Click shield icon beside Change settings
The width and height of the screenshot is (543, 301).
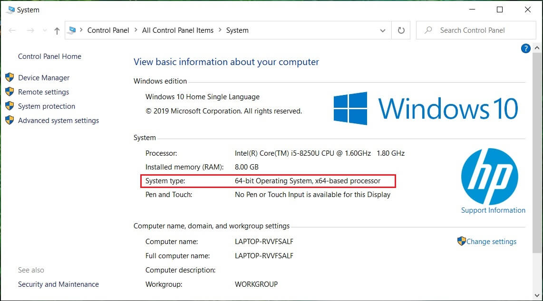click(461, 241)
